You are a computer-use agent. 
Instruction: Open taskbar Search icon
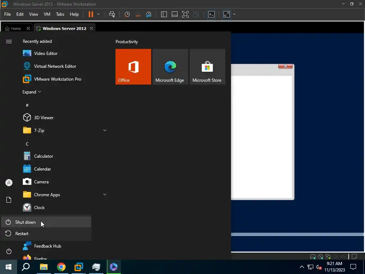tap(26, 267)
